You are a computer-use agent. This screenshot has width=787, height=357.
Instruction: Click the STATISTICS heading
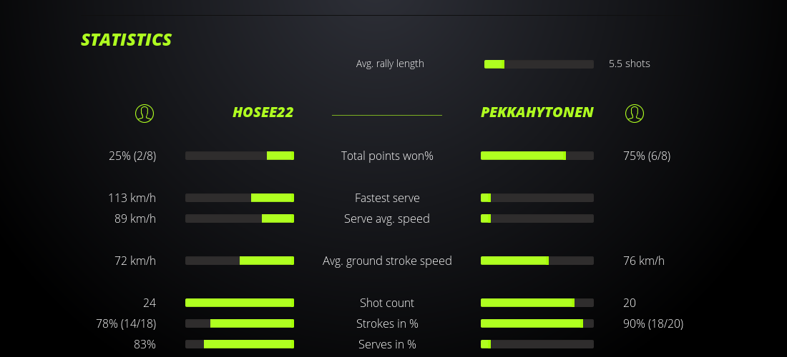point(126,40)
